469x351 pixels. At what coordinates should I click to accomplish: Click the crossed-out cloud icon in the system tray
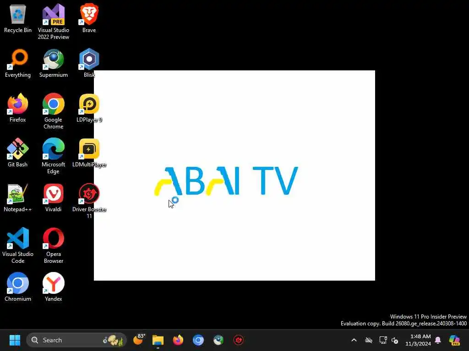[x=369, y=340]
